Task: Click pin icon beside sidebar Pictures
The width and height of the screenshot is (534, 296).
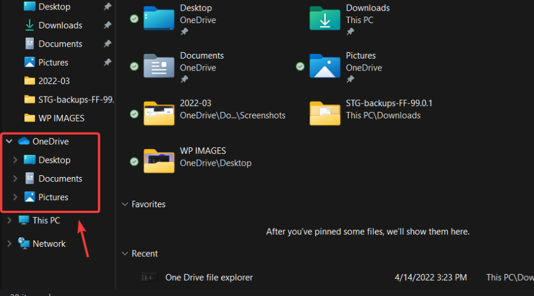Action: (x=107, y=63)
